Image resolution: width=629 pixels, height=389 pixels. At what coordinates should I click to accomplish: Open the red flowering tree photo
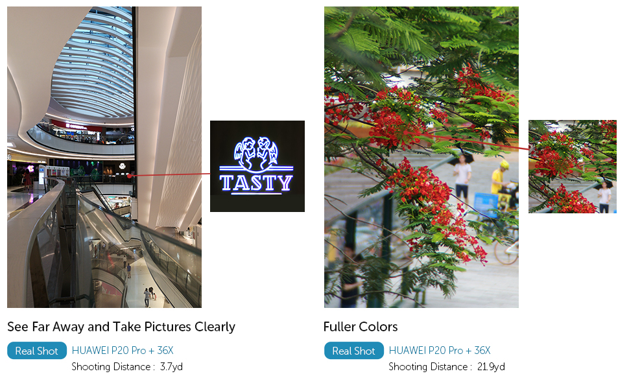coord(421,157)
